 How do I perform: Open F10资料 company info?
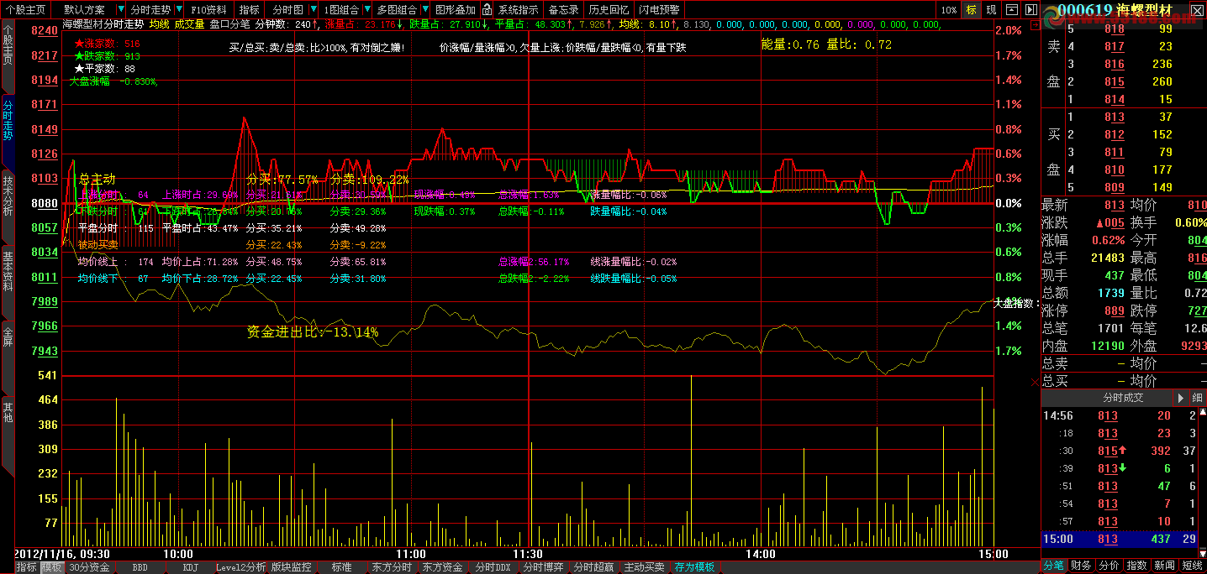(208, 9)
